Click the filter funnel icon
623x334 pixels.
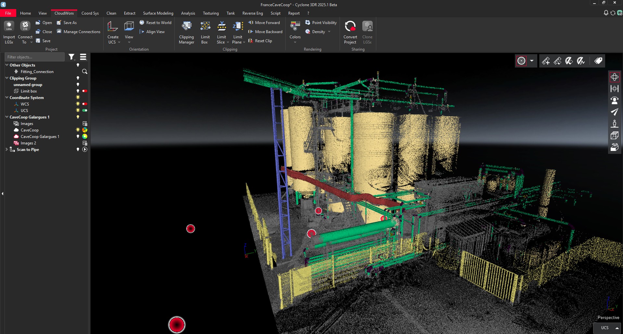point(71,57)
